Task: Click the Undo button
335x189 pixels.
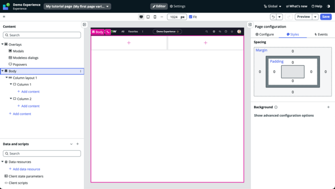Action: coord(273,17)
